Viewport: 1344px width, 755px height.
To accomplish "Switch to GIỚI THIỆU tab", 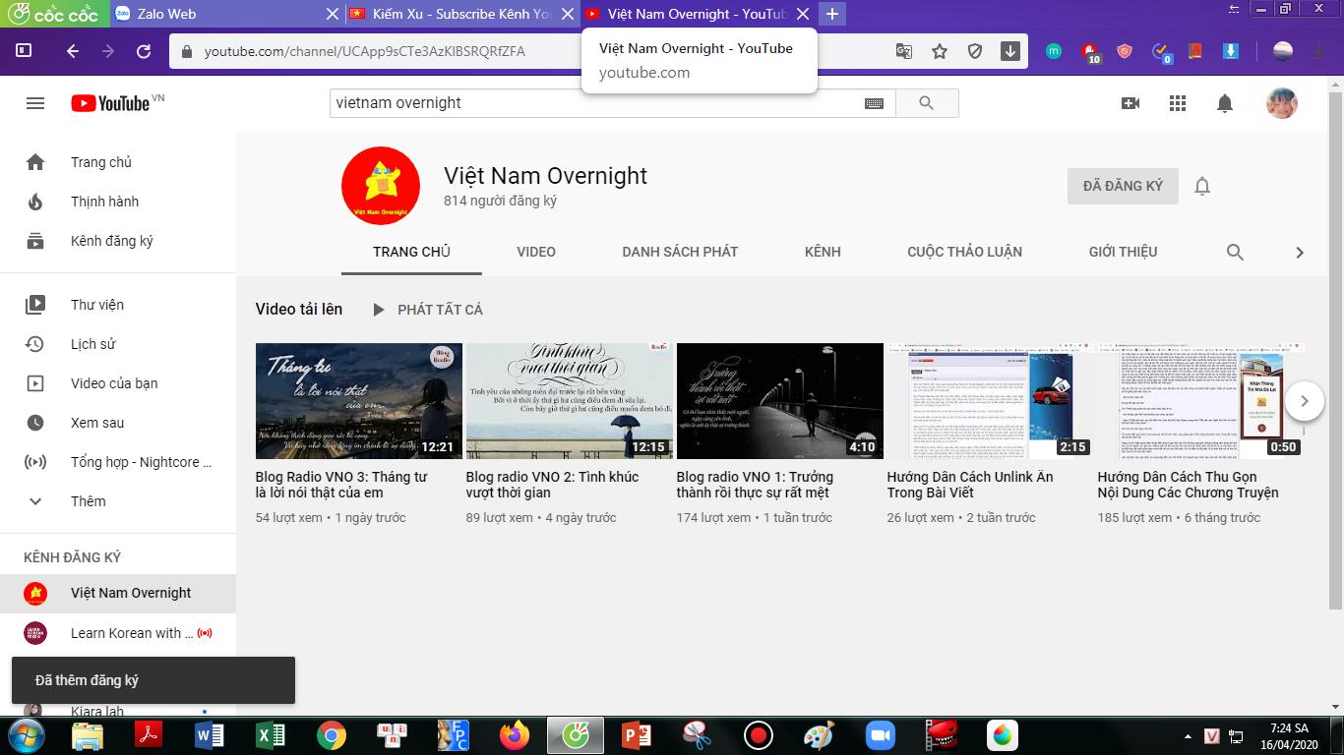I will pyautogui.click(x=1123, y=252).
